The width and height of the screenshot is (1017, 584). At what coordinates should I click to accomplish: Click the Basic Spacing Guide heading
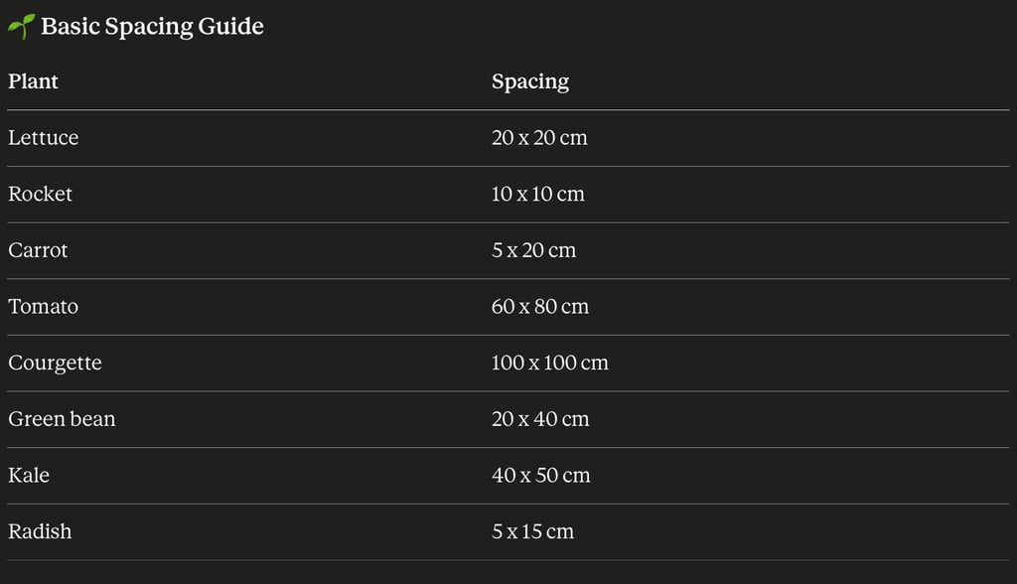(x=152, y=27)
